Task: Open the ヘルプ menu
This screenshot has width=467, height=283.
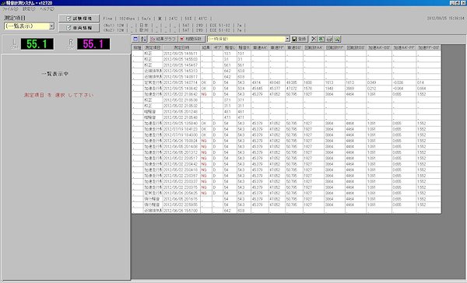Action: coord(47,9)
